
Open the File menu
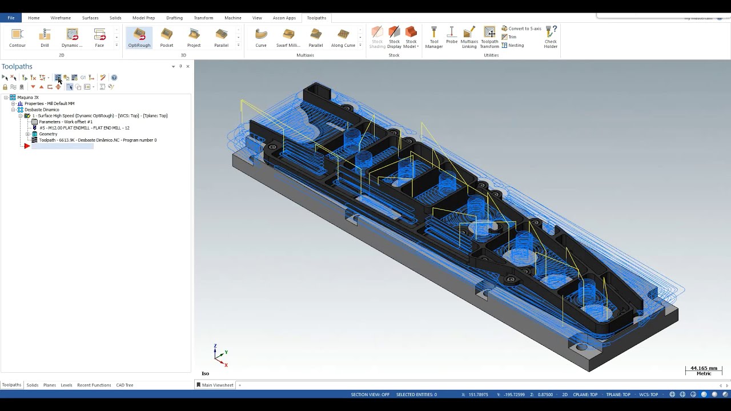(11, 18)
